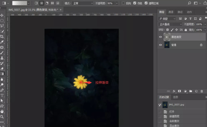Create a new layer icon
This screenshot has width=207, height=127.
(x=196, y=91)
